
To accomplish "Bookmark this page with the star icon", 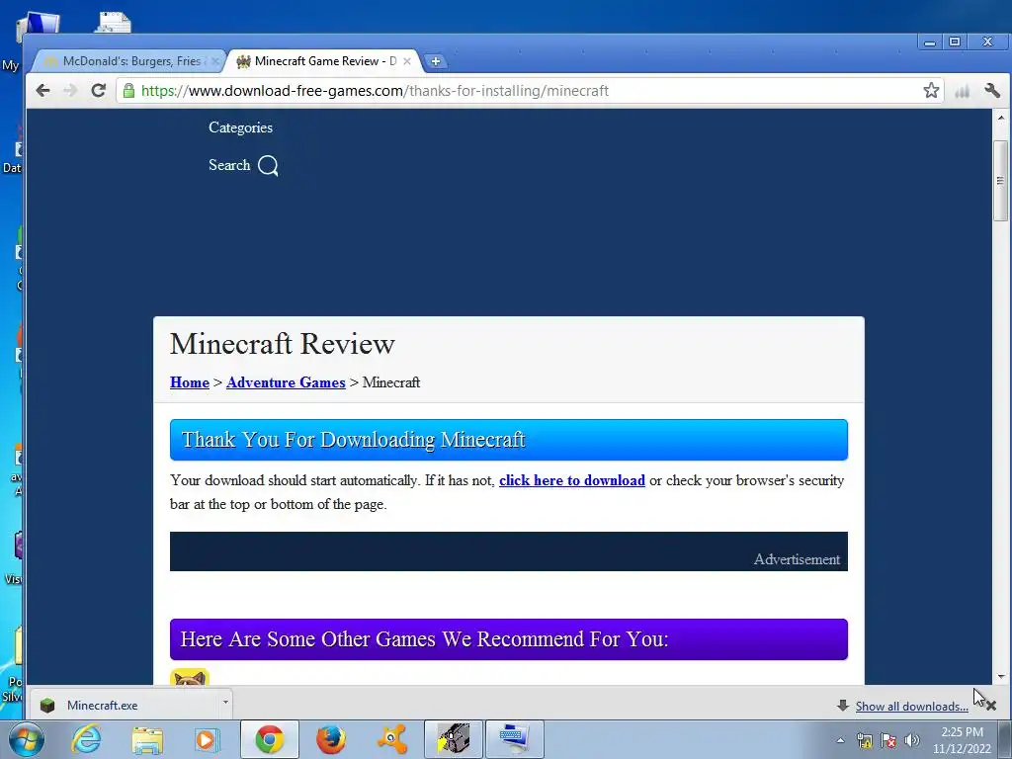I will pyautogui.click(x=931, y=90).
